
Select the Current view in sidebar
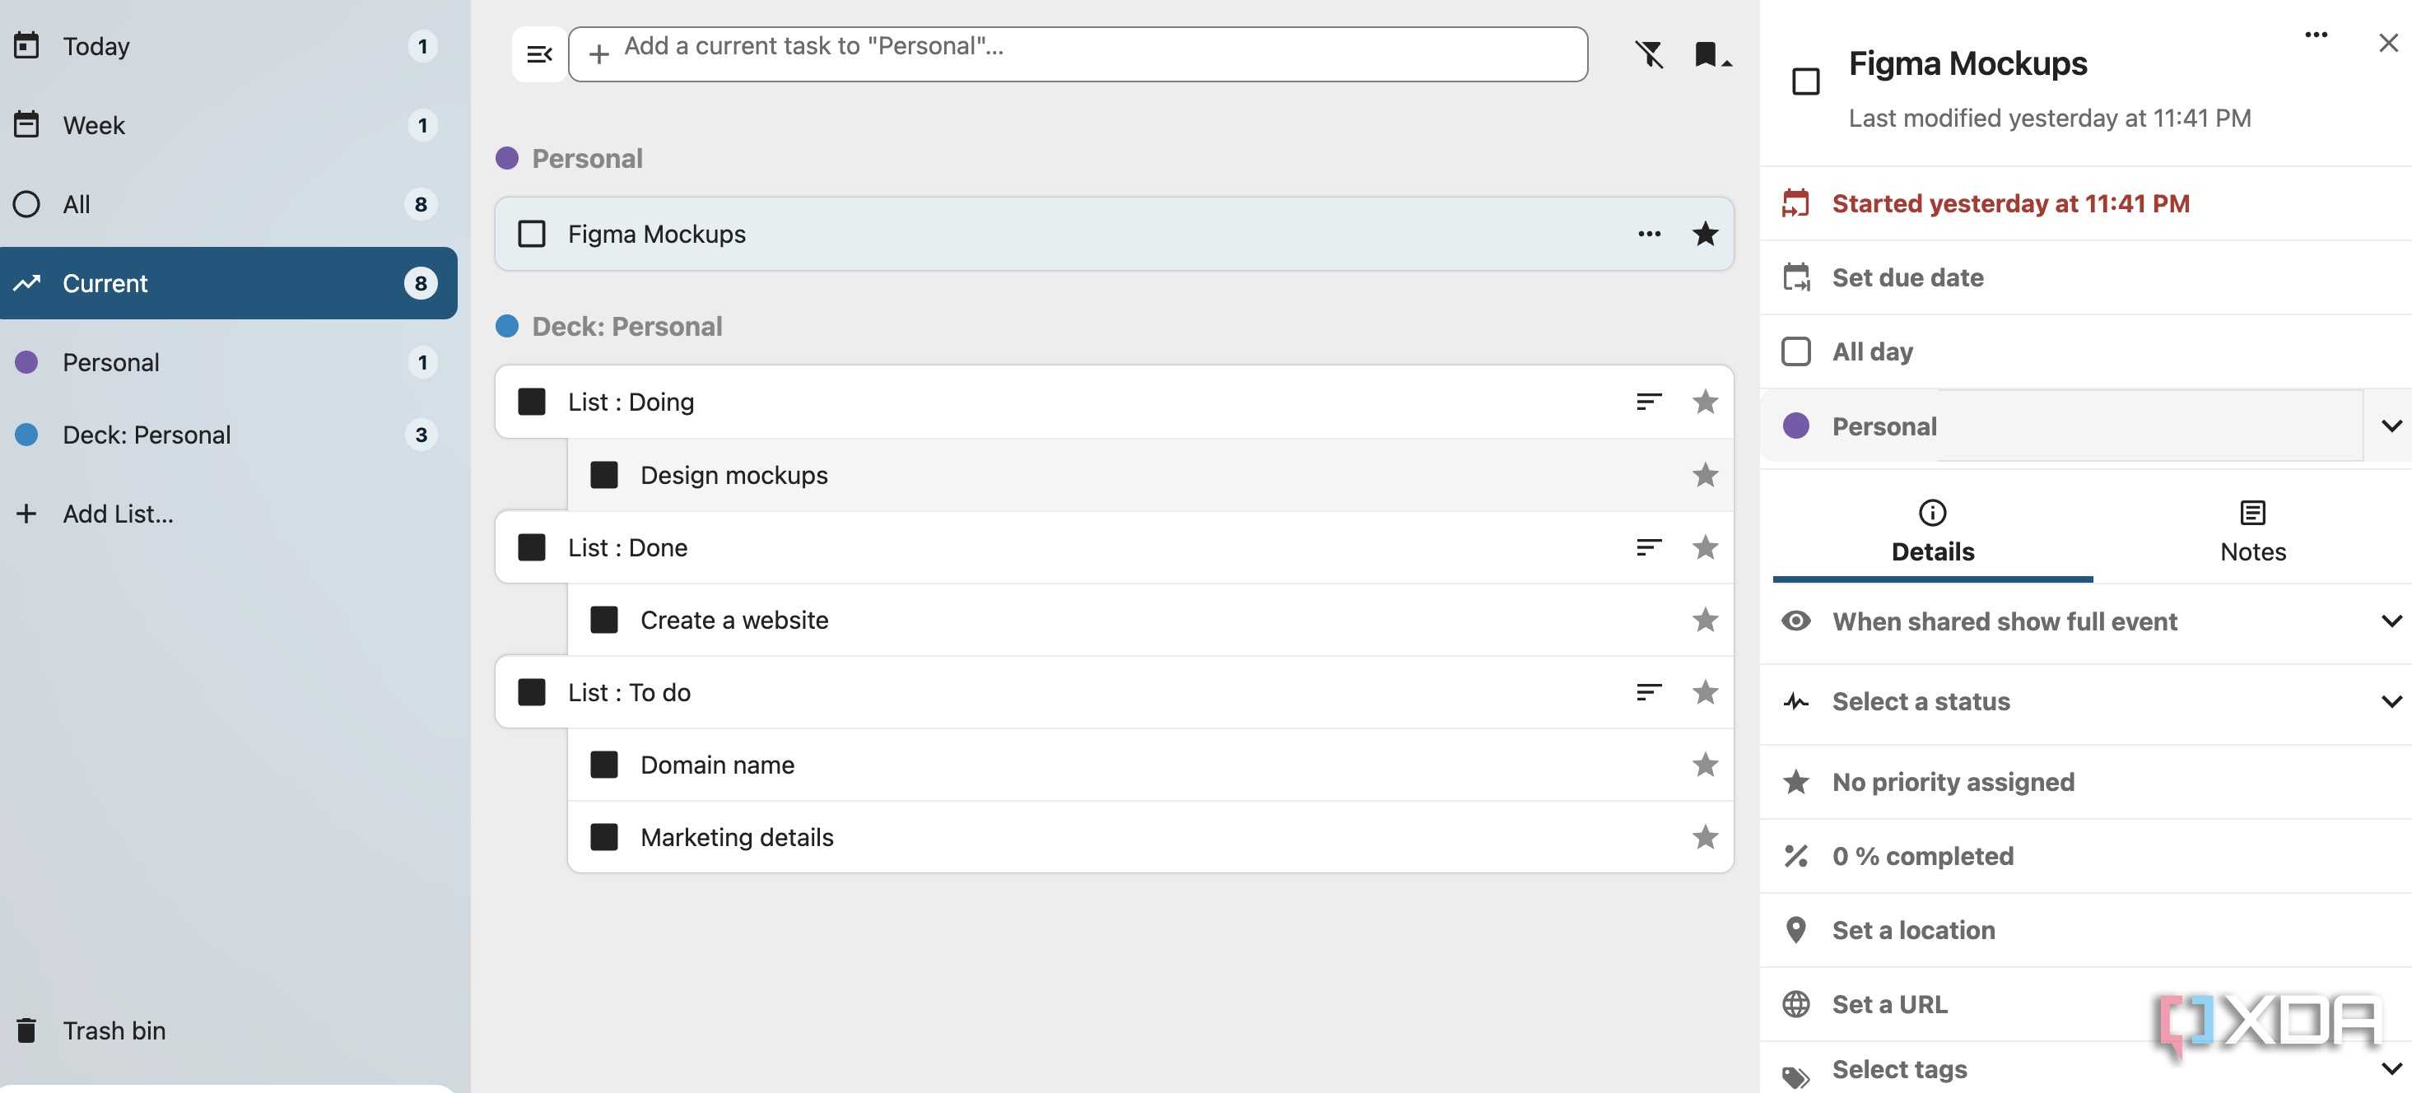(x=229, y=284)
